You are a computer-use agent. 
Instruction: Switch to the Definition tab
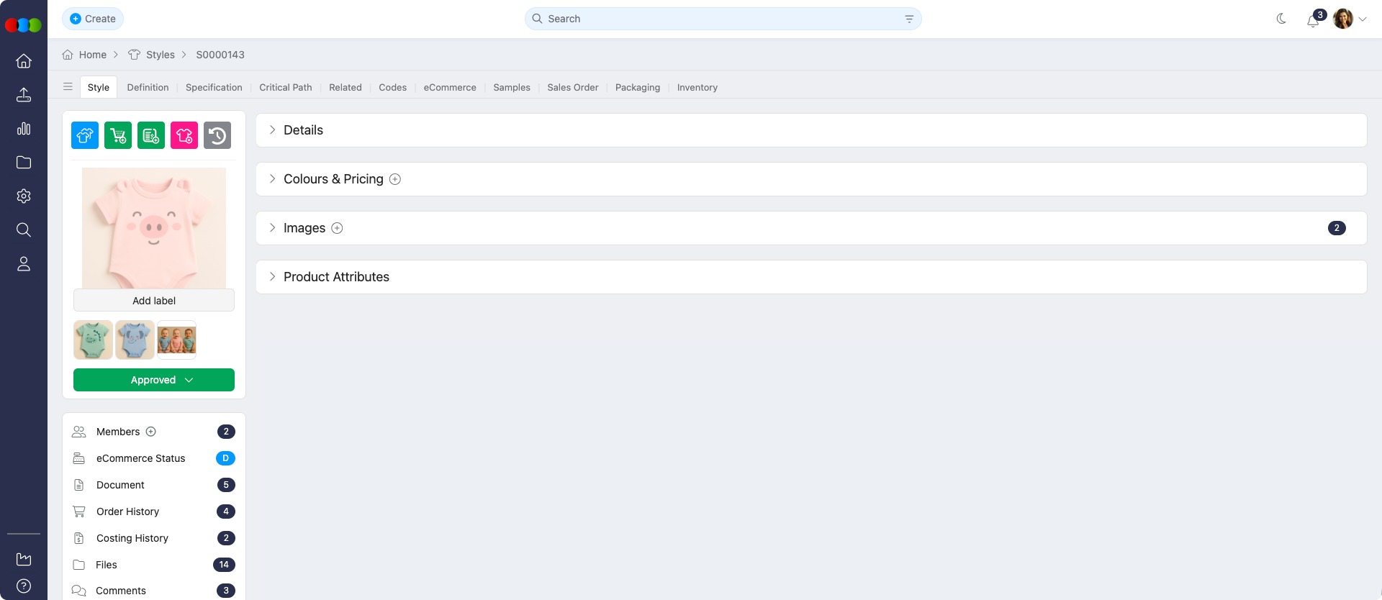(148, 87)
